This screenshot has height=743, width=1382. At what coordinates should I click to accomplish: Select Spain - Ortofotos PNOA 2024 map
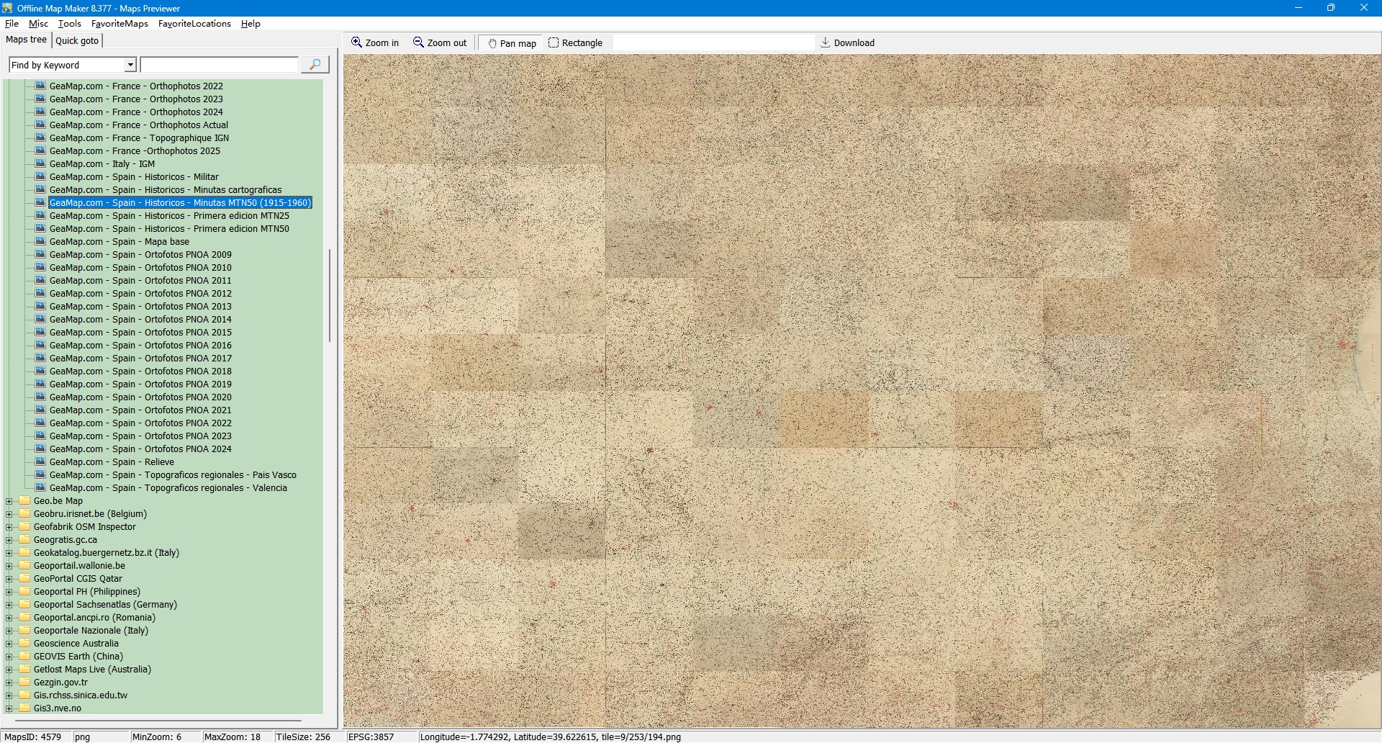[140, 449]
